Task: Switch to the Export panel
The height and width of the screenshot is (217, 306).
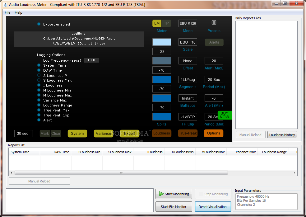Action: (x=130, y=133)
